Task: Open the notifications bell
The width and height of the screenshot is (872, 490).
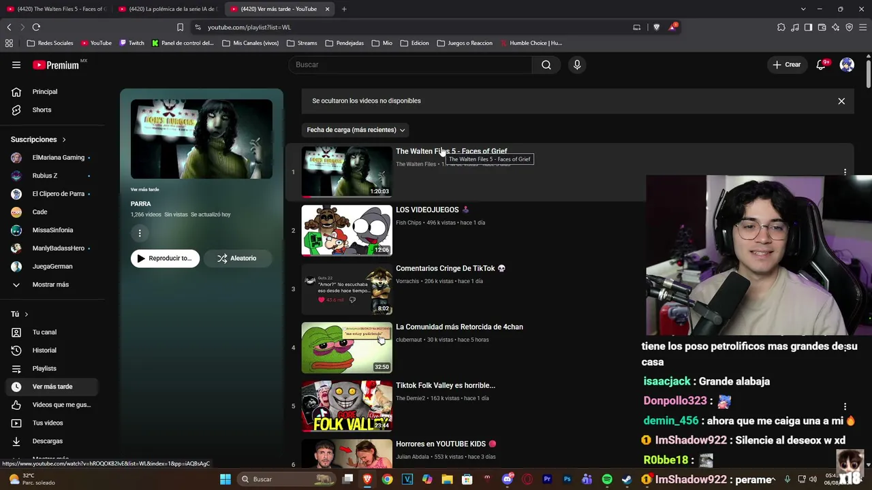Action: click(x=822, y=65)
